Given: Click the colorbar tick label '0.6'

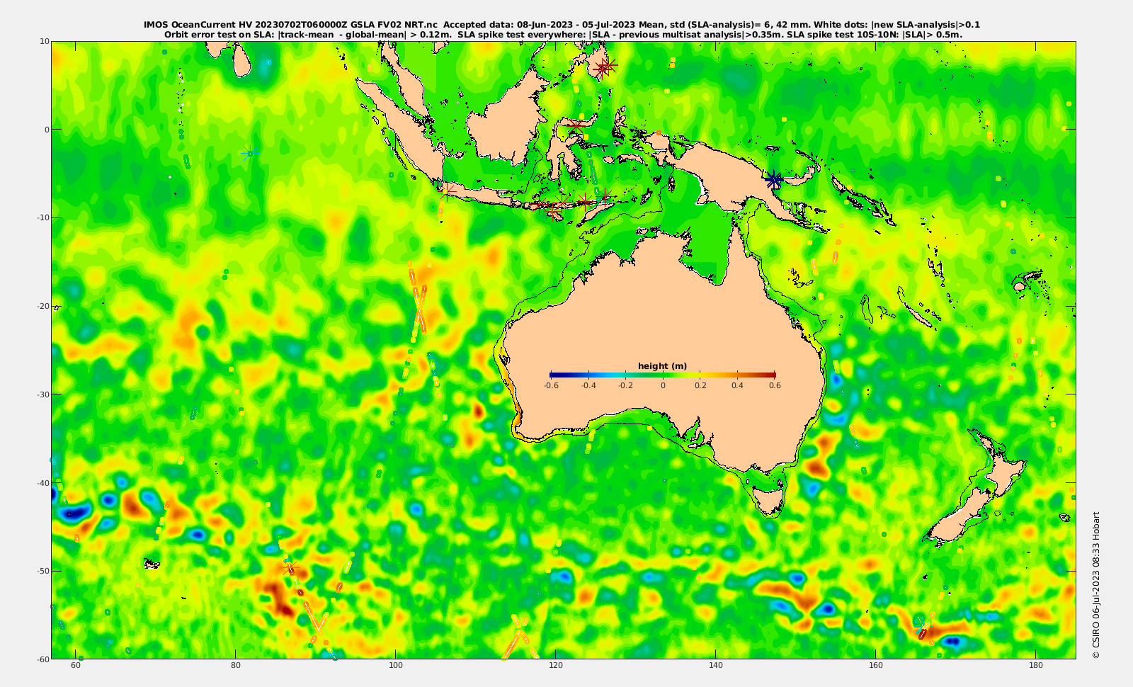Looking at the screenshot, I should tap(775, 386).
